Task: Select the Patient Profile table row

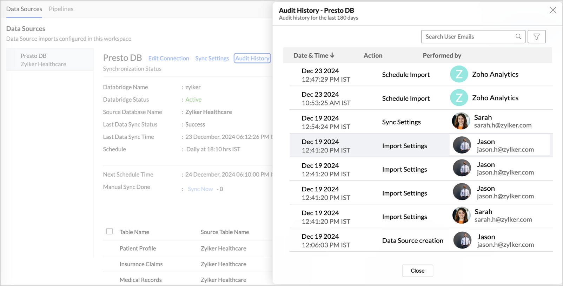Action: [x=188, y=248]
